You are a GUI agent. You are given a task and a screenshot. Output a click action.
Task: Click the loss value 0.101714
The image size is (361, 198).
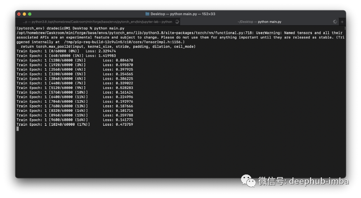pos(124,111)
